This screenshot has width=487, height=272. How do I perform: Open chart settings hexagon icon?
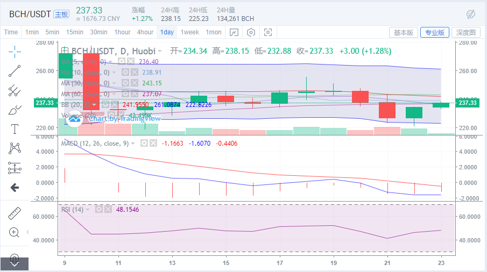click(x=251, y=32)
